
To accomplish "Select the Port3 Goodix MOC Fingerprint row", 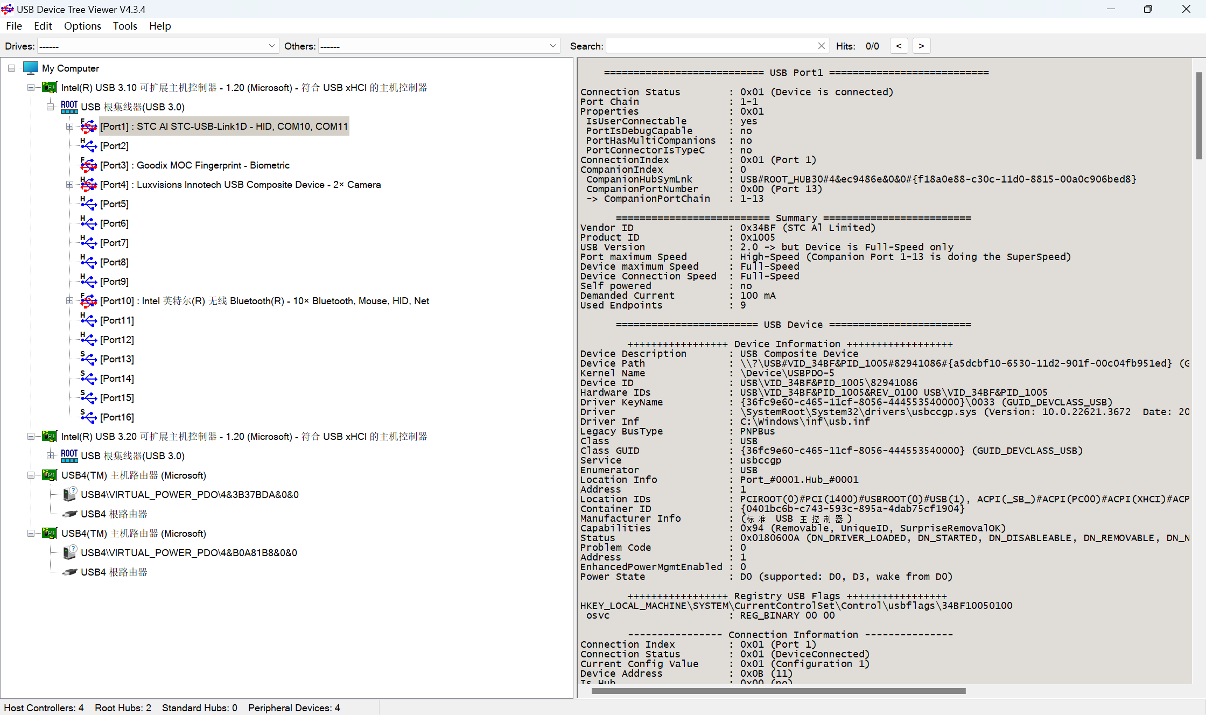I will [x=194, y=165].
